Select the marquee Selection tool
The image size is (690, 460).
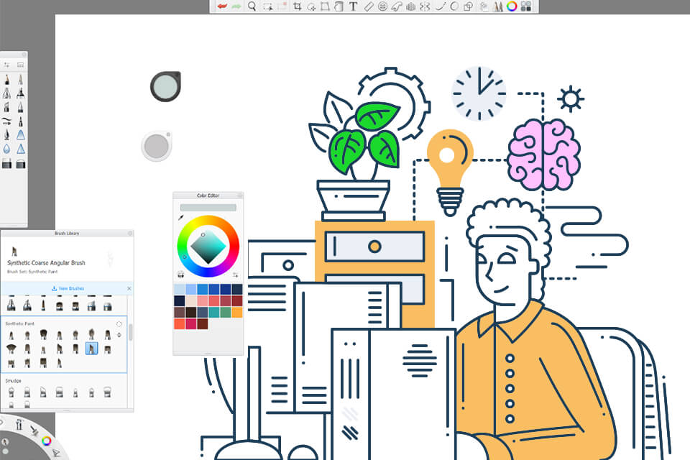pos(266,7)
